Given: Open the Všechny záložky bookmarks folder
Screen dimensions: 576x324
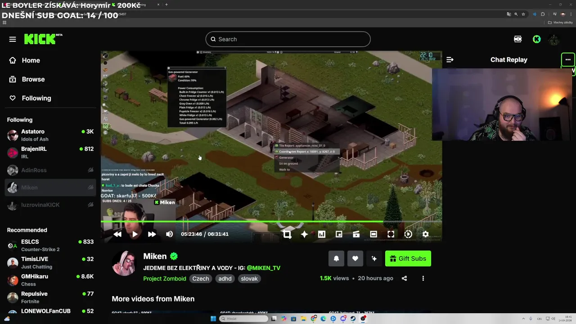Looking at the screenshot, I should click(561, 22).
